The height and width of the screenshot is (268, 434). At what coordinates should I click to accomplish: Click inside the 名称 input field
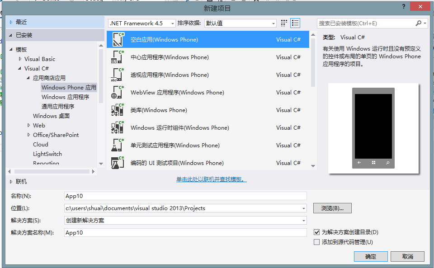[x=181, y=196]
